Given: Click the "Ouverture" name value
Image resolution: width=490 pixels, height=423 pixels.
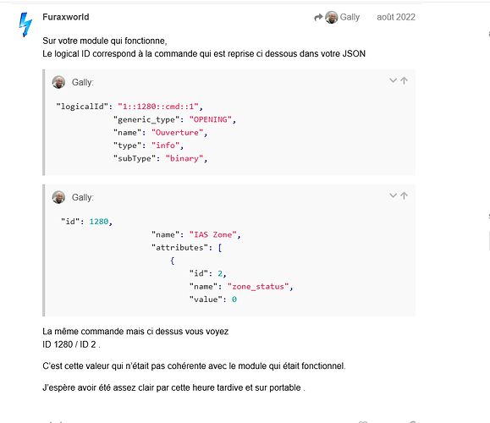Looking at the screenshot, I should point(177,133).
